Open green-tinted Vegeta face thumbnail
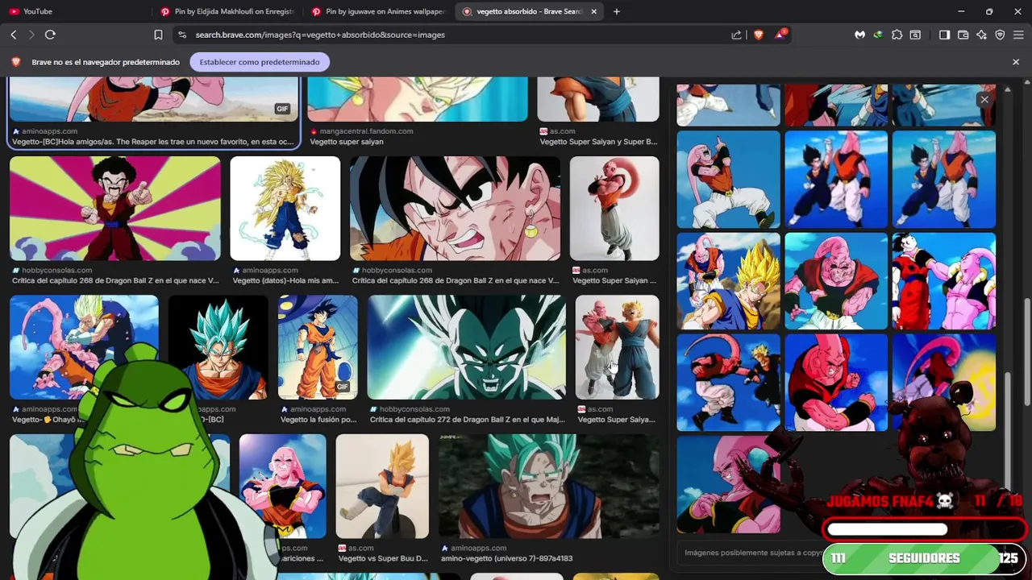 click(467, 347)
